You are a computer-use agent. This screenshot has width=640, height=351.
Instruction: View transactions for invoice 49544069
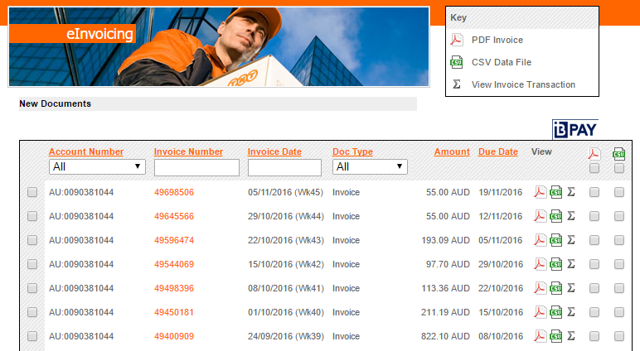(x=571, y=264)
